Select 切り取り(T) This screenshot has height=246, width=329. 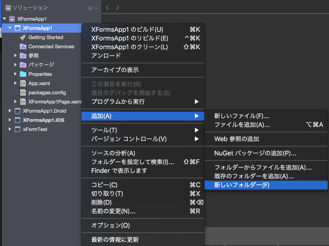(x=143, y=194)
